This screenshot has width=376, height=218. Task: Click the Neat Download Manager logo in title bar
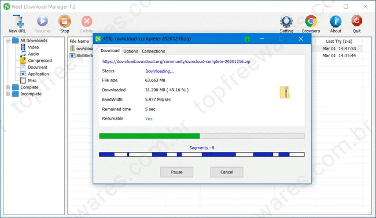[7, 6]
